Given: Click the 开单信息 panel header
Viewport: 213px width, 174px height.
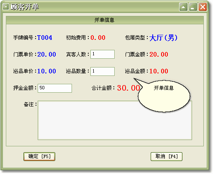Looking at the screenshot, I should [105, 20].
